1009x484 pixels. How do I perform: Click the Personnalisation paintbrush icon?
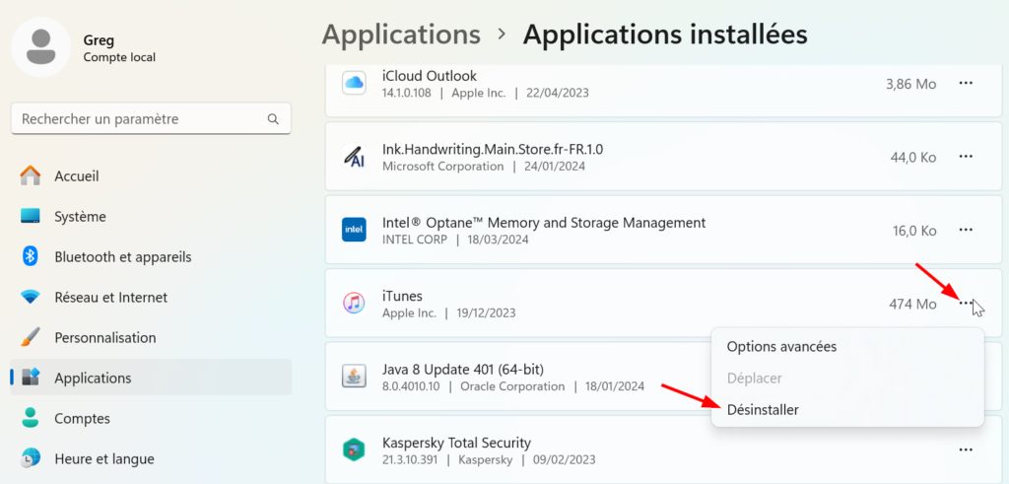(x=31, y=337)
